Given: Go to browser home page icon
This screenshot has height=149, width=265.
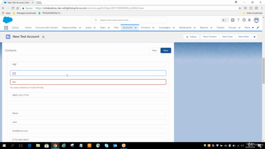Looking at the screenshot, I should 17,8.
